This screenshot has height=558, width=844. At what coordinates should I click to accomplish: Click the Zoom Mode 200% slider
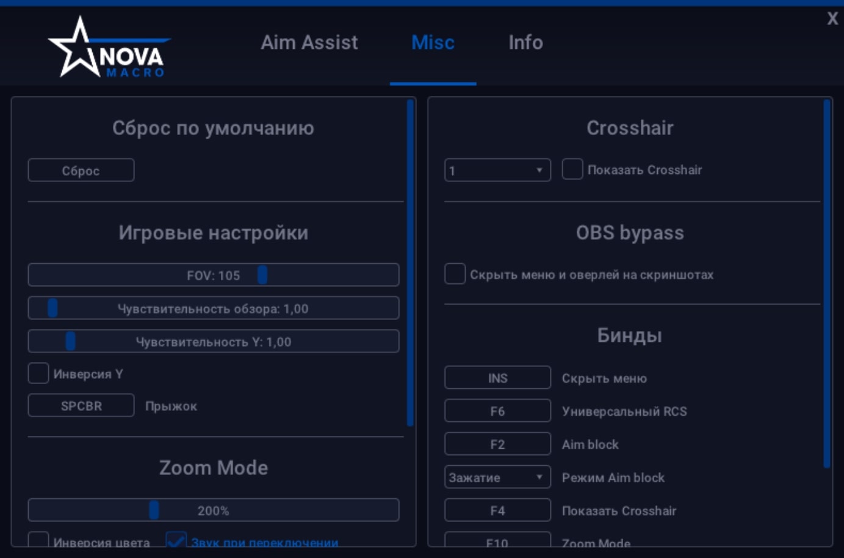pos(214,510)
